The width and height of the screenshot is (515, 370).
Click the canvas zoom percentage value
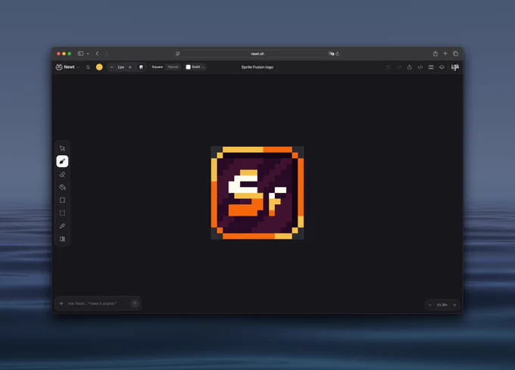click(x=442, y=305)
